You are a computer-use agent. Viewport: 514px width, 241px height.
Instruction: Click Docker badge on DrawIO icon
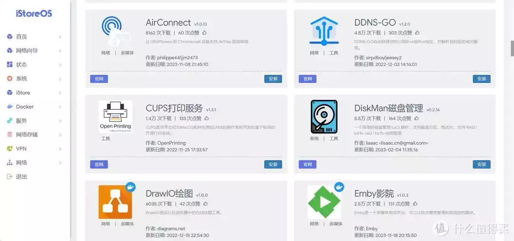tap(131, 187)
